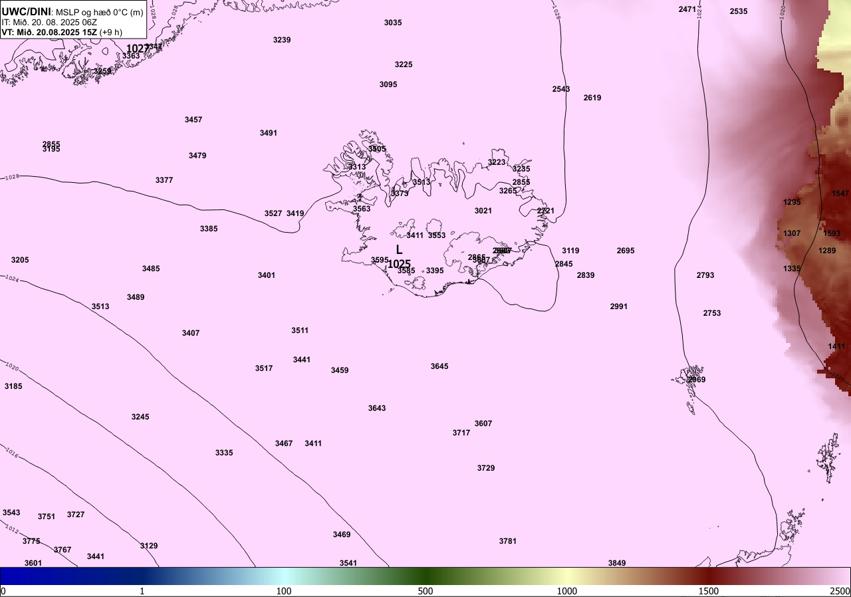Click the 3643 label
Viewport: 851px width, 597px height.
377,408
